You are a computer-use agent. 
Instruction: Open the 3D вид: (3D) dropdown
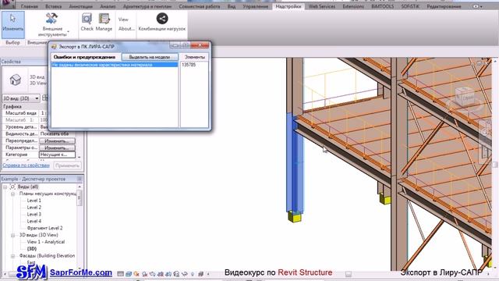point(21,98)
